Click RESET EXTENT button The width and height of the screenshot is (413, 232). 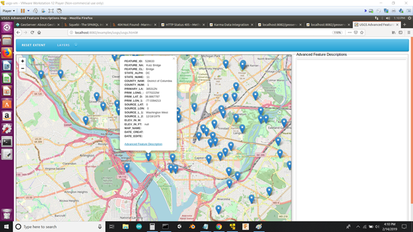click(33, 45)
